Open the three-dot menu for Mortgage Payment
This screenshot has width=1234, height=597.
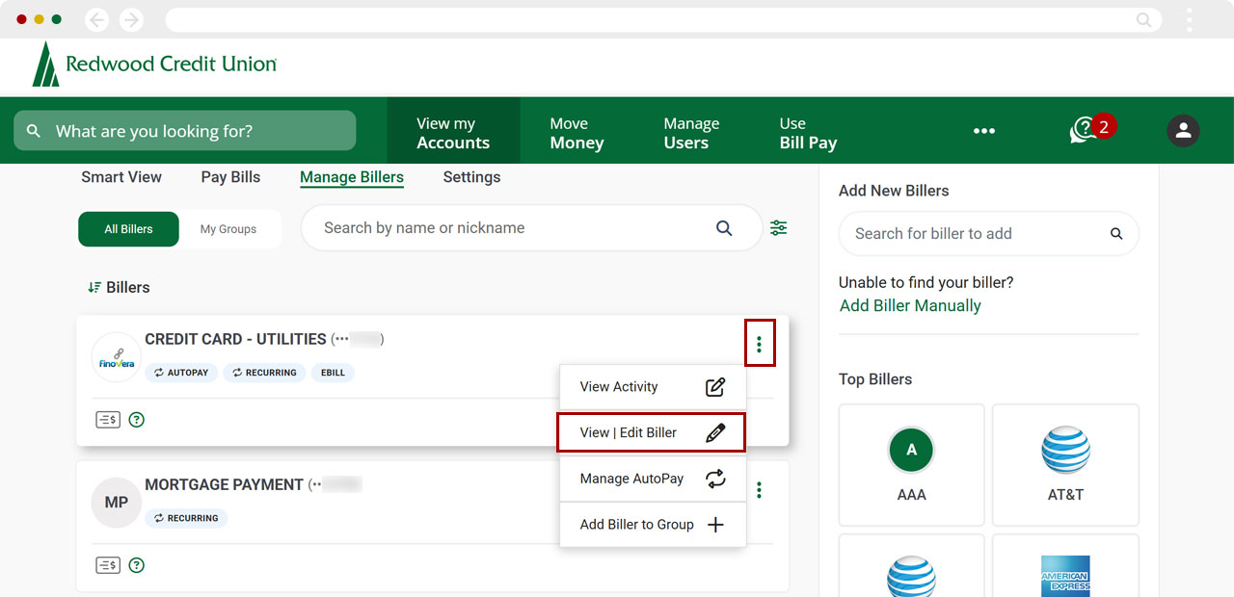click(759, 490)
